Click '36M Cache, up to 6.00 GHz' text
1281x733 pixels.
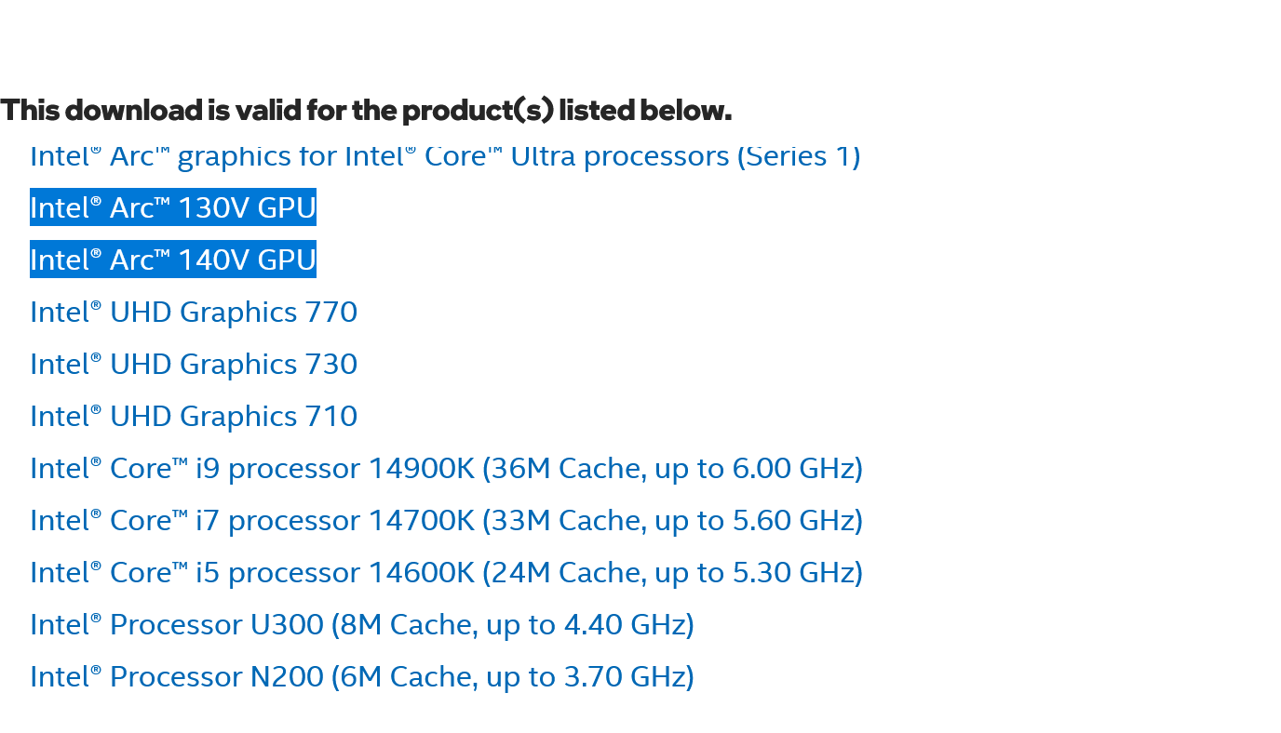tap(672, 468)
